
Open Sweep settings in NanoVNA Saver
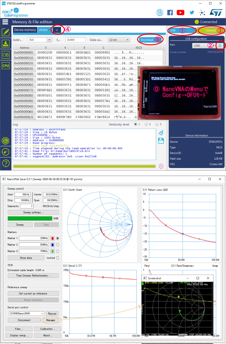coord(33,212)
